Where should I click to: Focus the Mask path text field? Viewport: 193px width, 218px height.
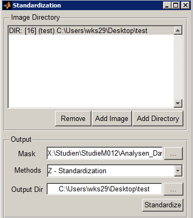105,153
